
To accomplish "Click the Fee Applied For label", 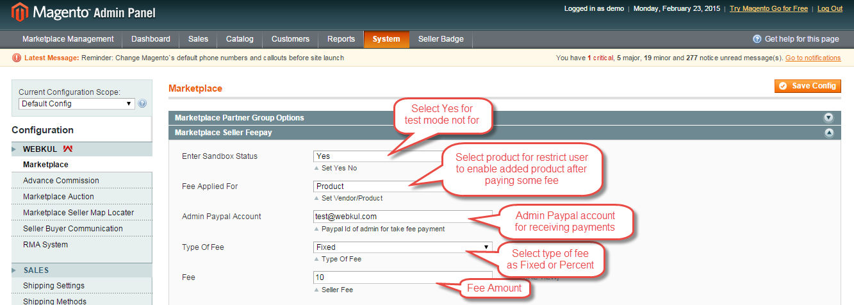I will click(210, 186).
